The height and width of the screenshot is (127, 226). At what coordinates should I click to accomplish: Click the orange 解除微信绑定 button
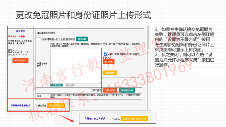21,60
